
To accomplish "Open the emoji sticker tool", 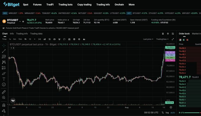I will pos(4,85).
